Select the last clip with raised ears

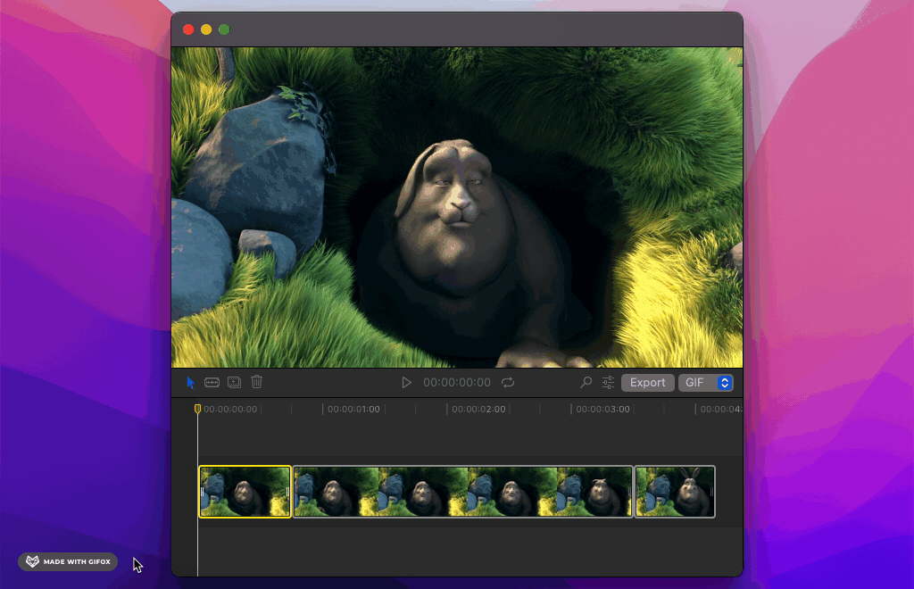[675, 492]
